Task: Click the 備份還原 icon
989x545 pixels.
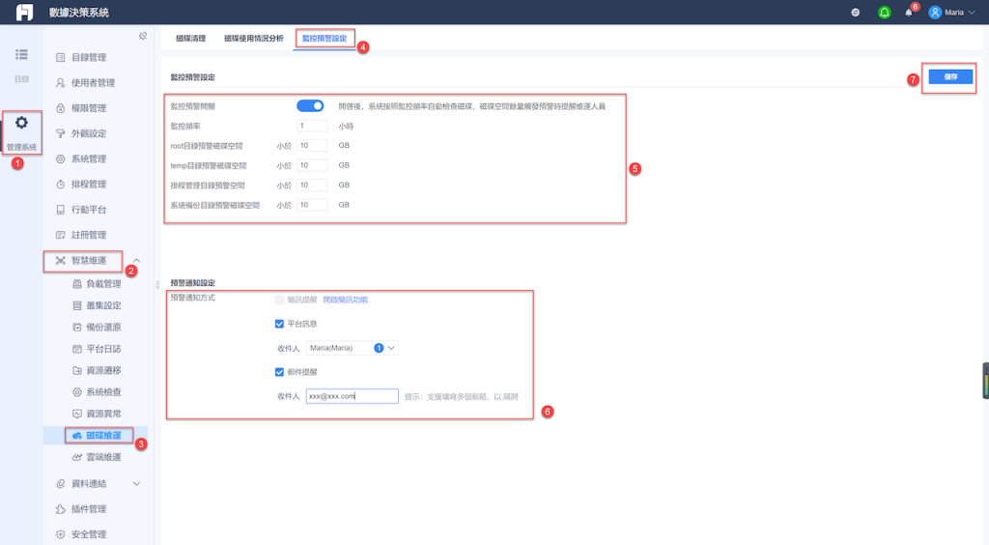Action: coord(77,327)
